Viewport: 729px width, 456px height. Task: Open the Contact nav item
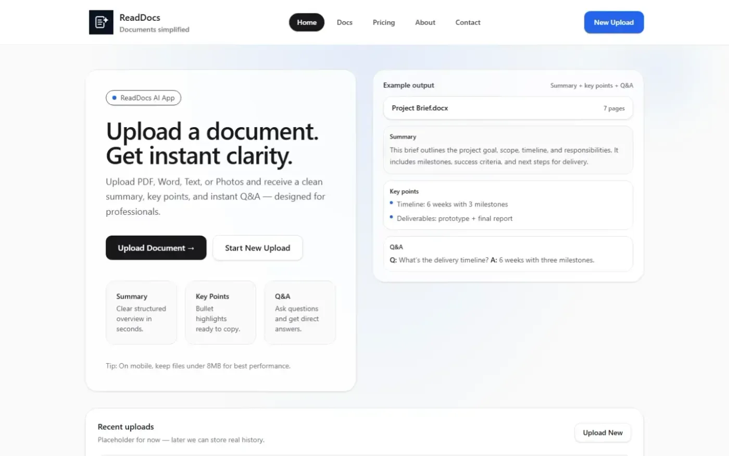(x=468, y=22)
